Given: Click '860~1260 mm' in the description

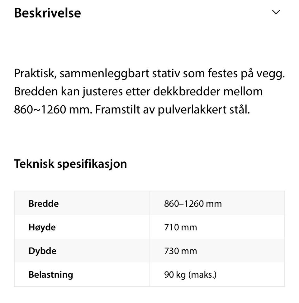Looking at the screenshot, I should [x=53, y=109].
